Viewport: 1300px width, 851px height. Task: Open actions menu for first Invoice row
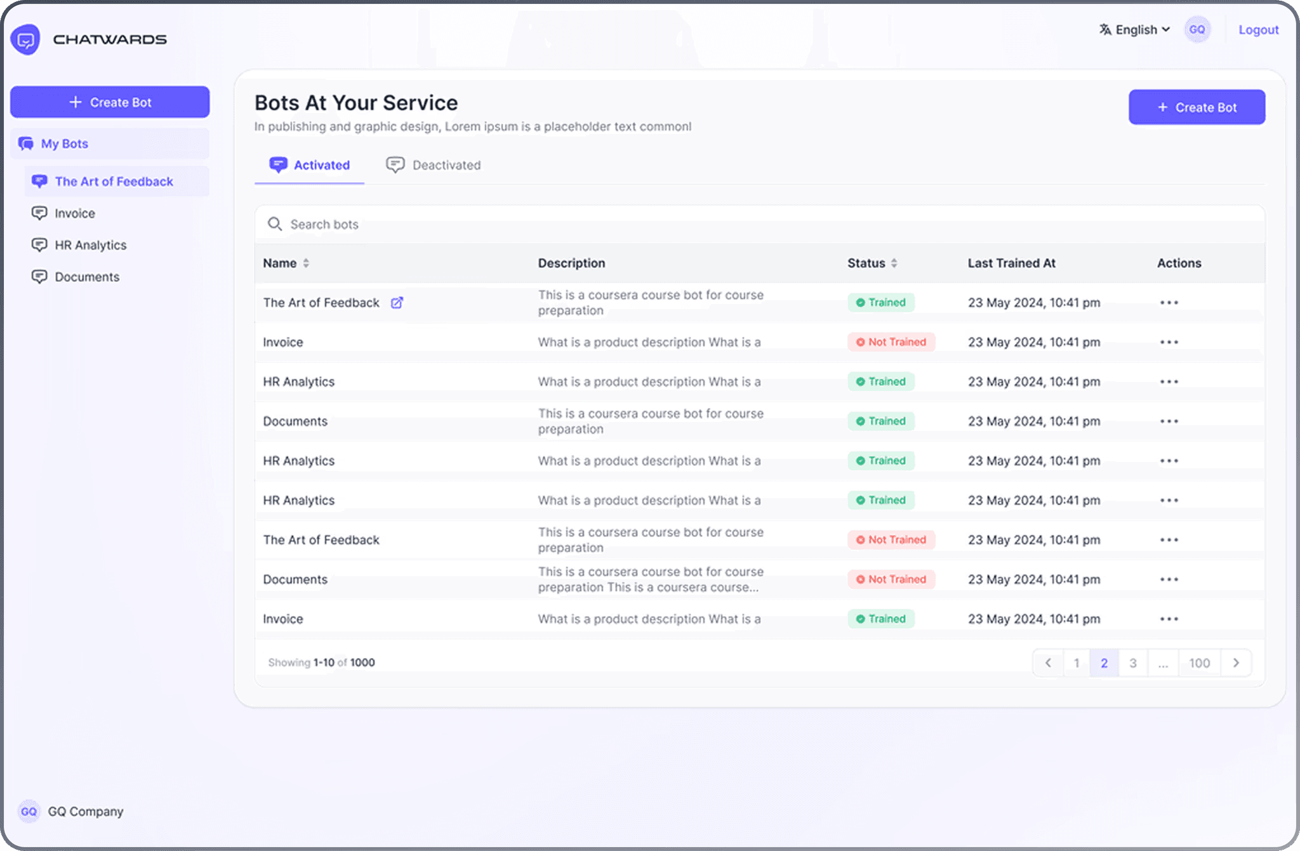1169,342
